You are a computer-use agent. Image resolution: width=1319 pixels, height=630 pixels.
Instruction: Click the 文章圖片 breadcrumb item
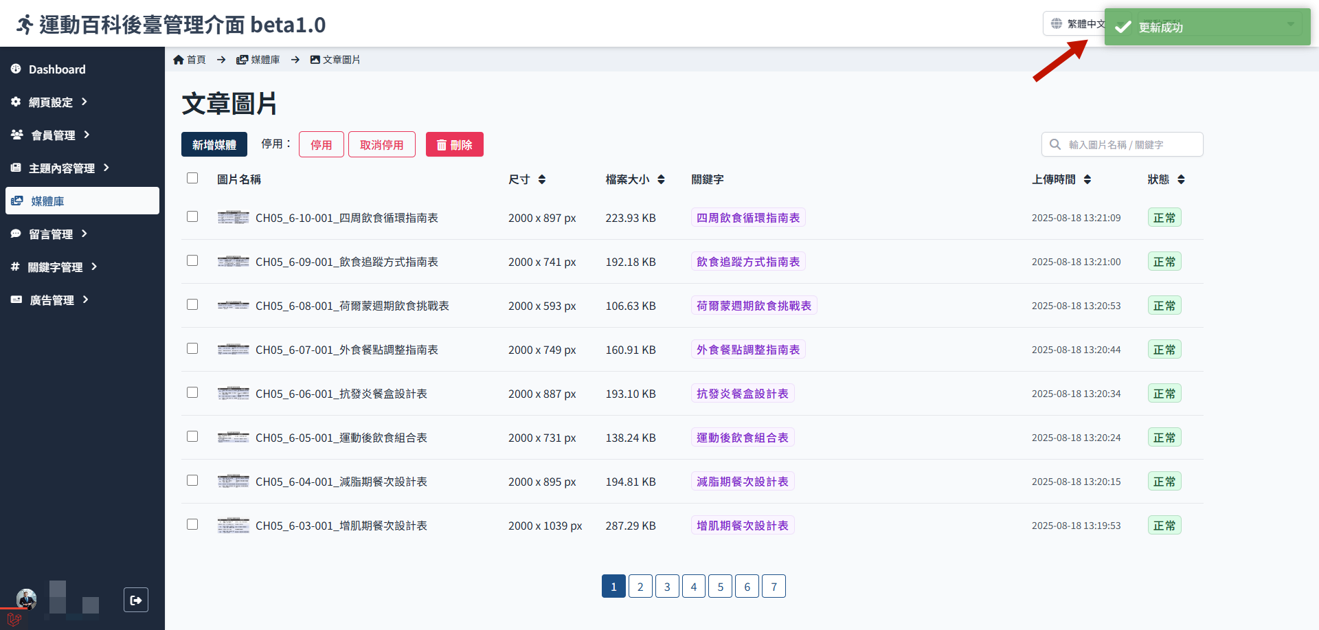(335, 60)
